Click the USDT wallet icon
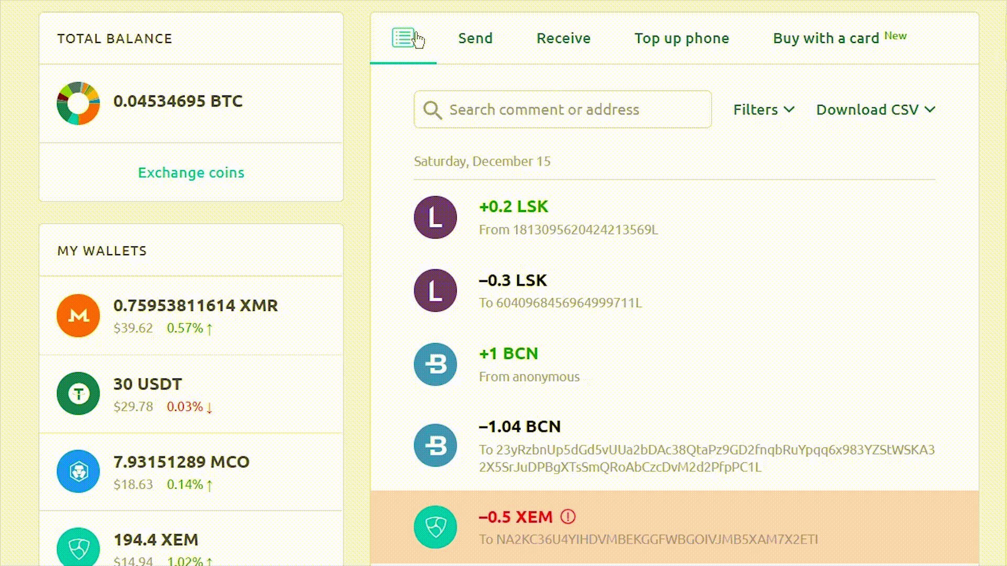The image size is (1007, 566). click(78, 393)
